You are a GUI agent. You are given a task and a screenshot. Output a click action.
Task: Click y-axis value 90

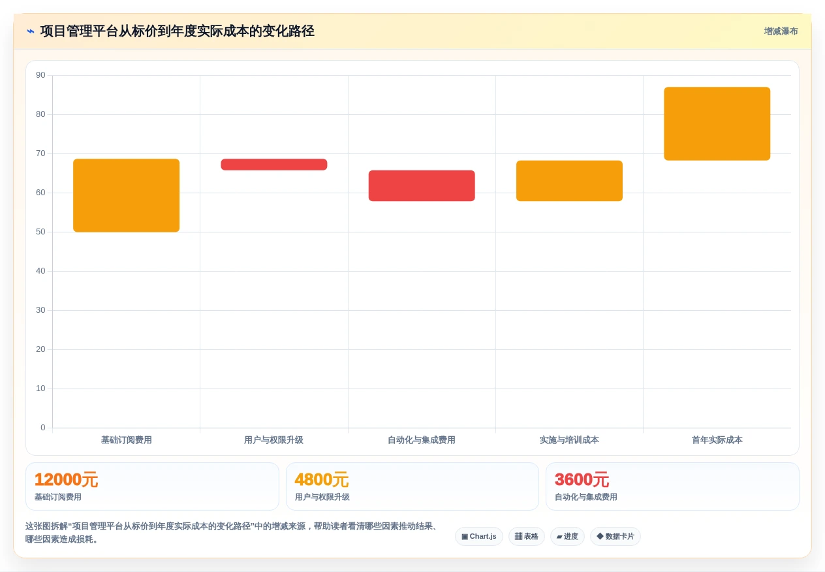tap(40, 75)
